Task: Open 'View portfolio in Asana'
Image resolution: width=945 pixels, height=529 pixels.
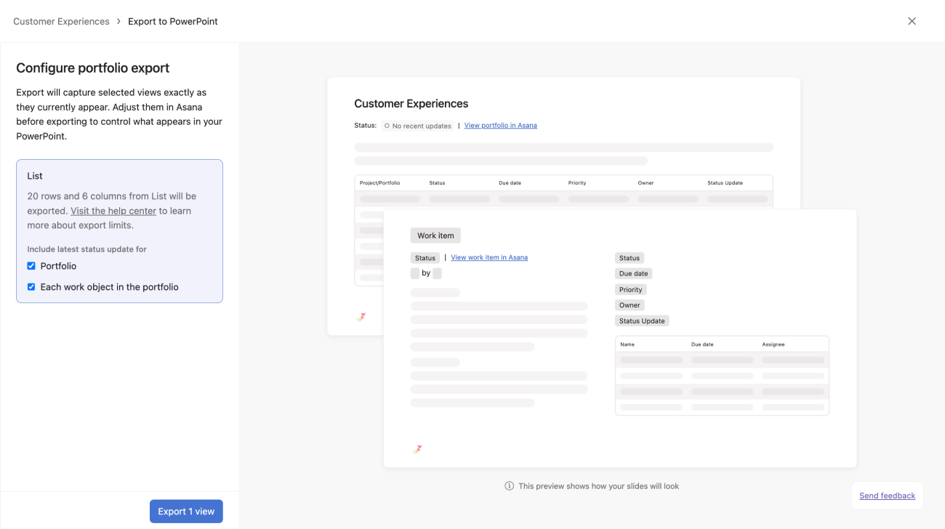Action: 500,125
